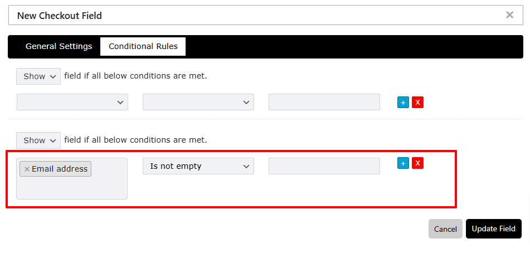
Task: Open the Show dropdown above the empty rule
Action: pyautogui.click(x=38, y=76)
